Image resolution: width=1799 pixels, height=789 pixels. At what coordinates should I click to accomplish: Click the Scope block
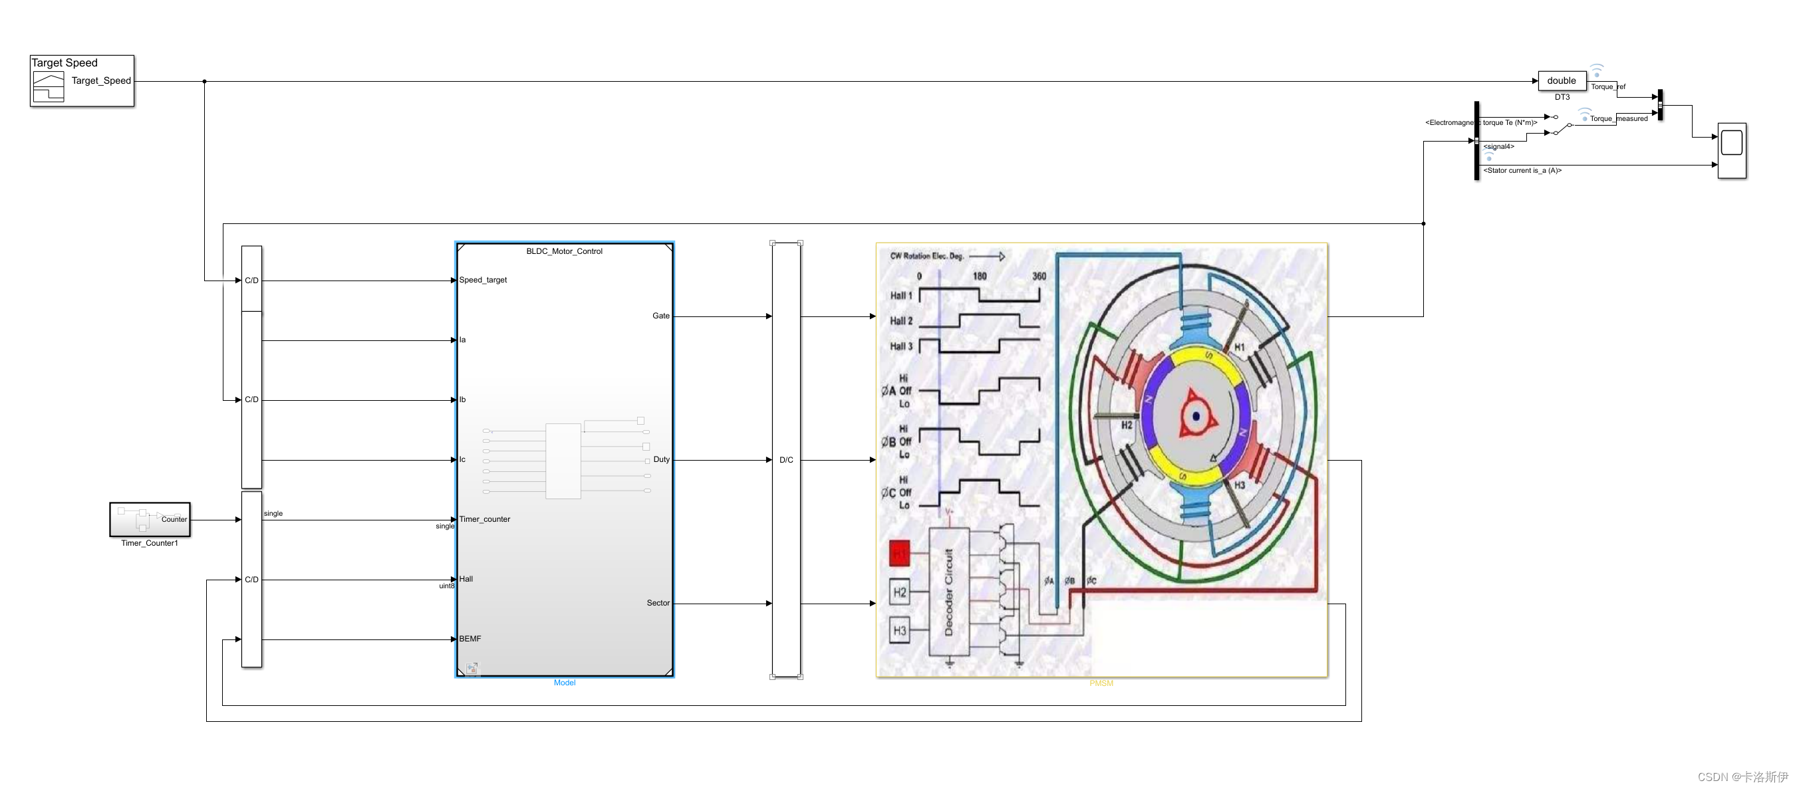pos(1731,150)
